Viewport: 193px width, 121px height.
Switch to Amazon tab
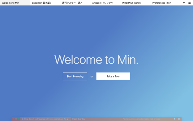(105, 3)
